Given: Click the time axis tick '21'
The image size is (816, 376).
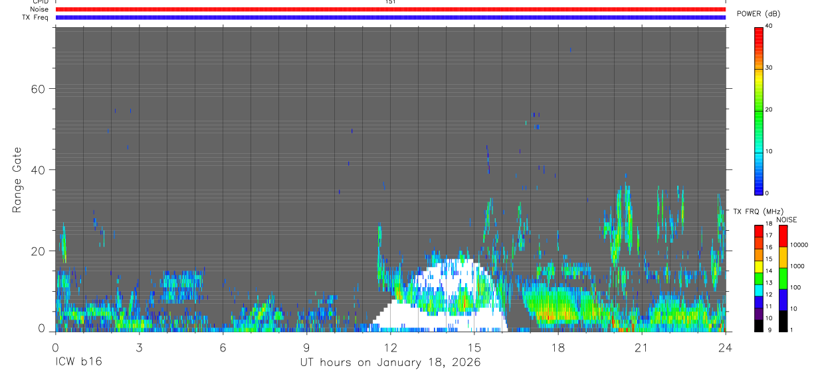Looking at the screenshot, I should (x=642, y=347).
